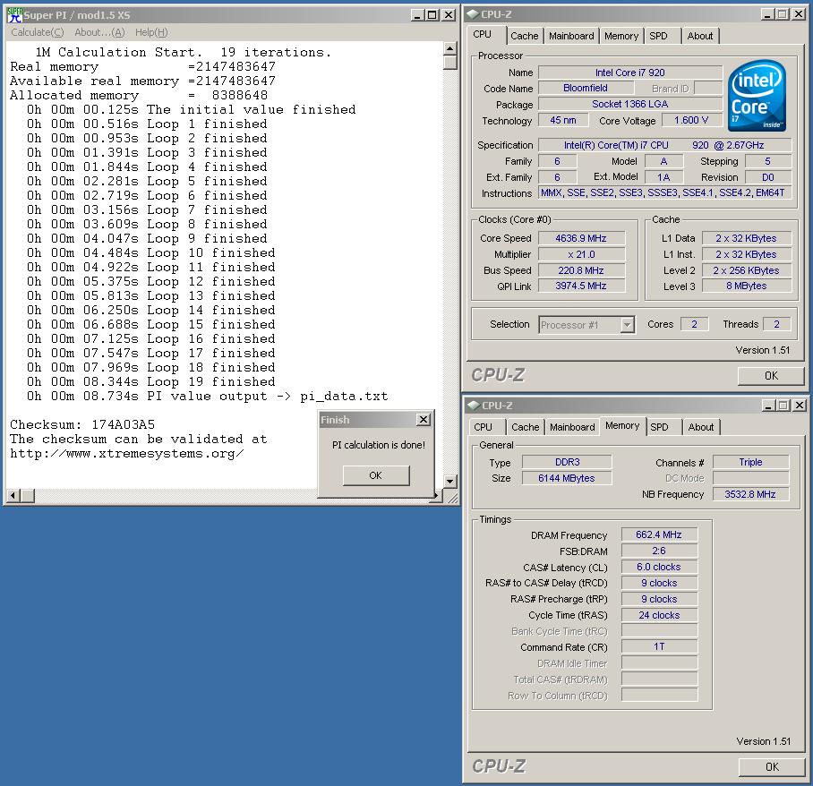Click the Checksum: 174A03A5 line
The height and width of the screenshot is (786, 813).
pyautogui.click(x=82, y=424)
